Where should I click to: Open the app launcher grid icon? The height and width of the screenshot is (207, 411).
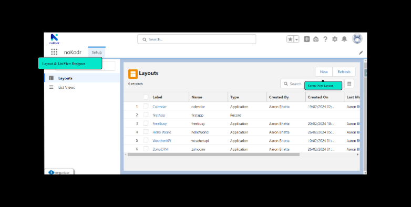coord(54,52)
